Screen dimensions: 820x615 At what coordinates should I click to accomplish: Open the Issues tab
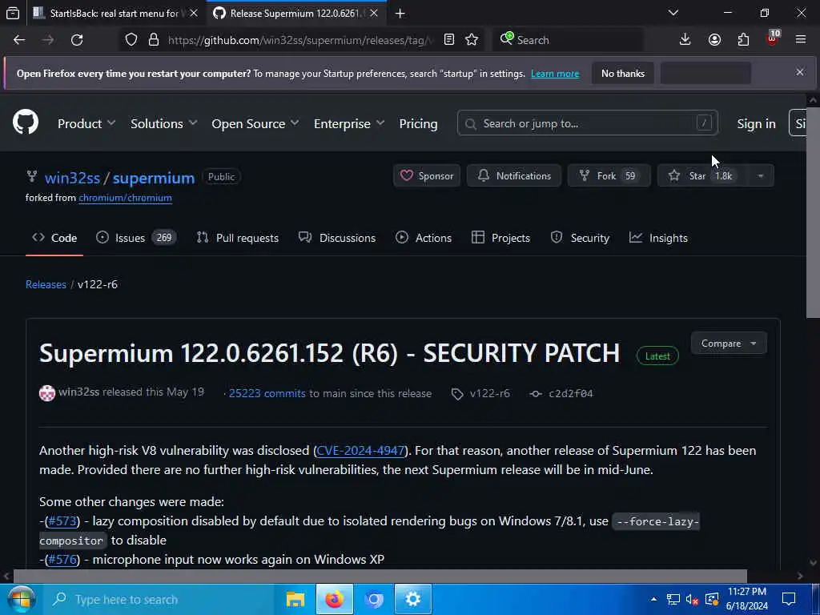click(136, 238)
